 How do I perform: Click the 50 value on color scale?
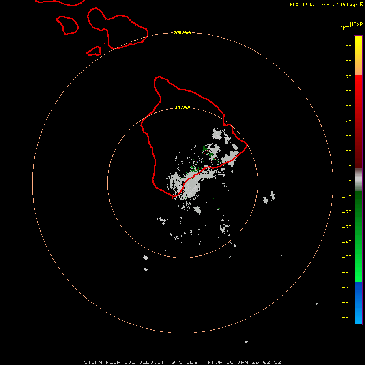click(x=348, y=107)
